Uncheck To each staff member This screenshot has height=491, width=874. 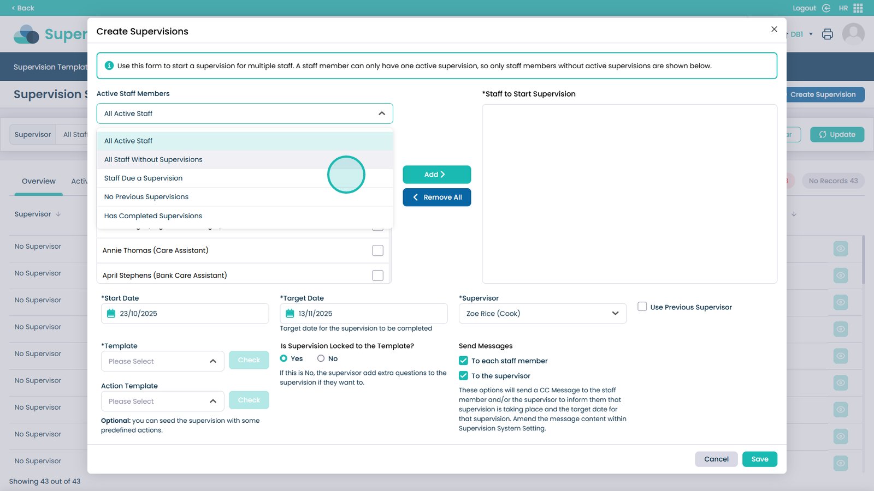[x=463, y=361]
